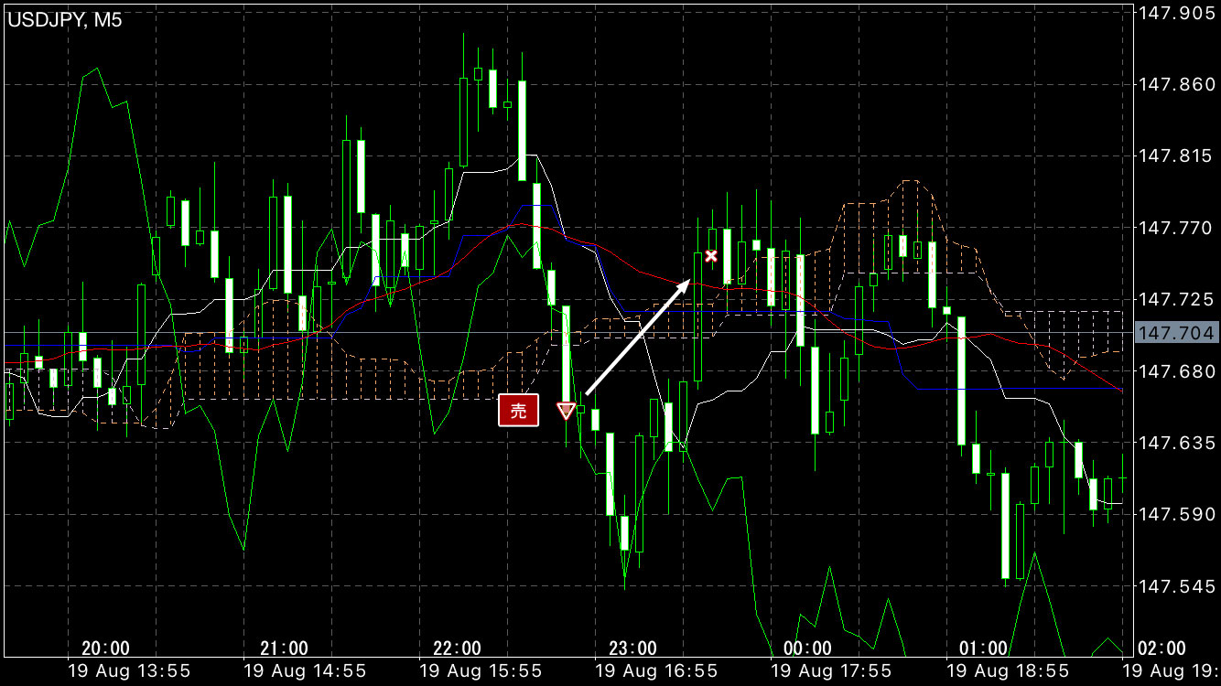Click price scale label 147.545

pos(1175,585)
